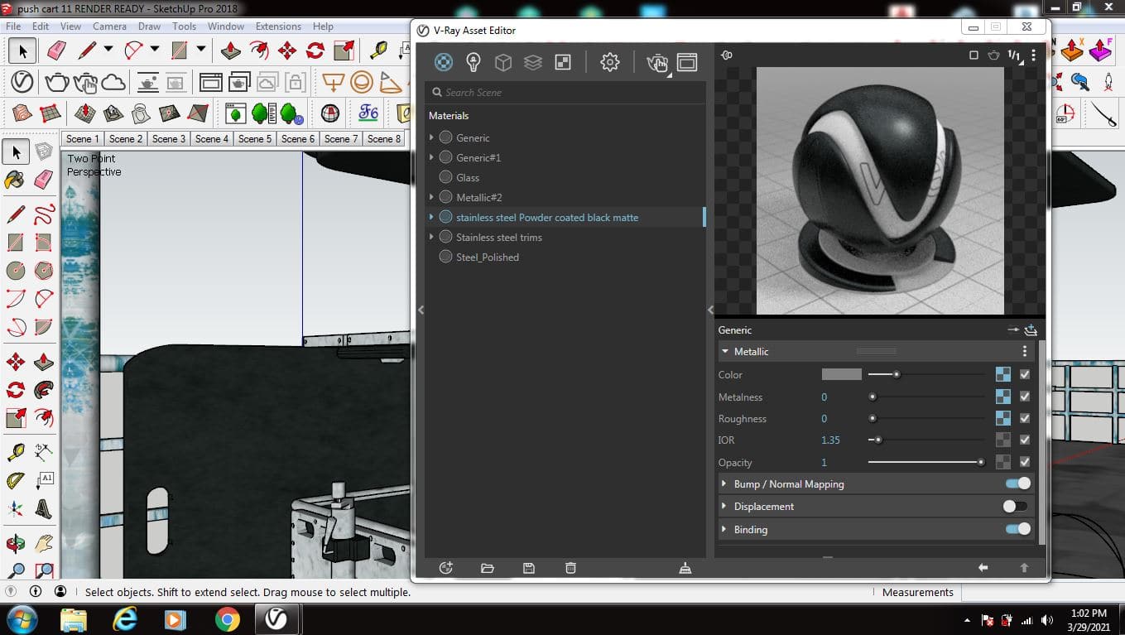The image size is (1125, 635).
Task: Adjust the Opacity slider handle
Action: tap(981, 462)
